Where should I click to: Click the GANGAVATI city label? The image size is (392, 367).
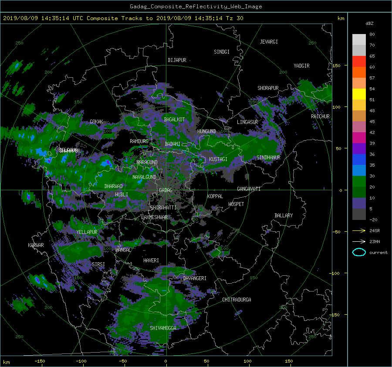click(x=249, y=189)
